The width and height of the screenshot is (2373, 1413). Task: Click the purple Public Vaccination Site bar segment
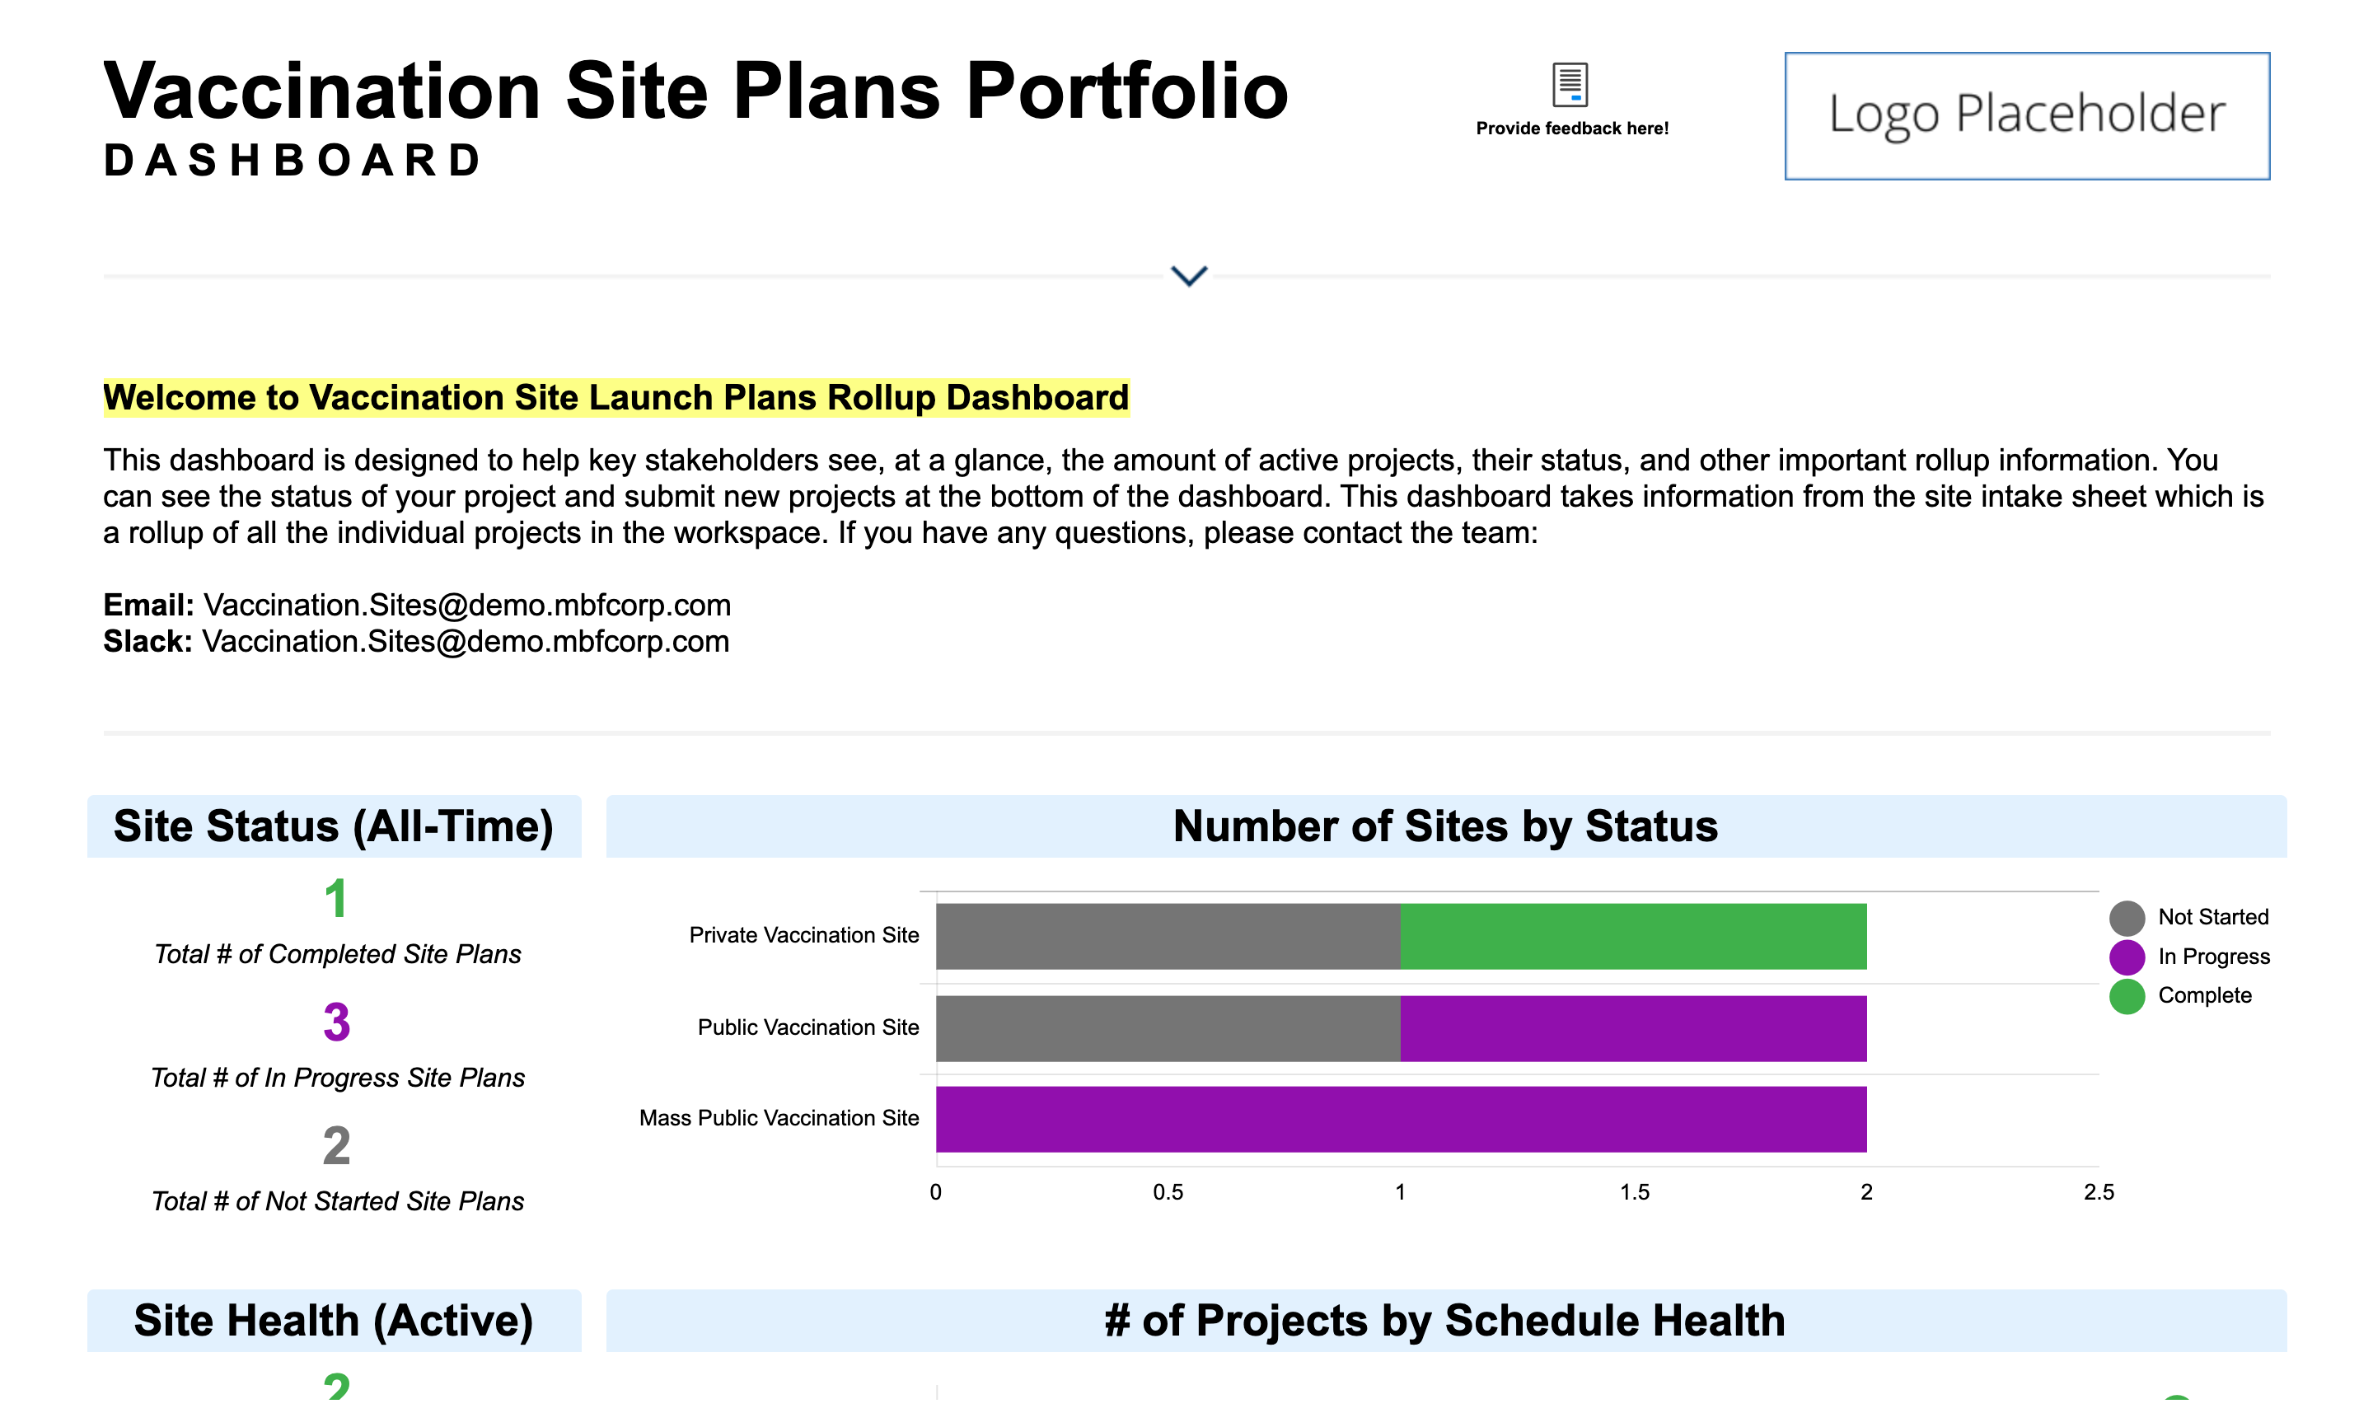pyautogui.click(x=1633, y=1028)
